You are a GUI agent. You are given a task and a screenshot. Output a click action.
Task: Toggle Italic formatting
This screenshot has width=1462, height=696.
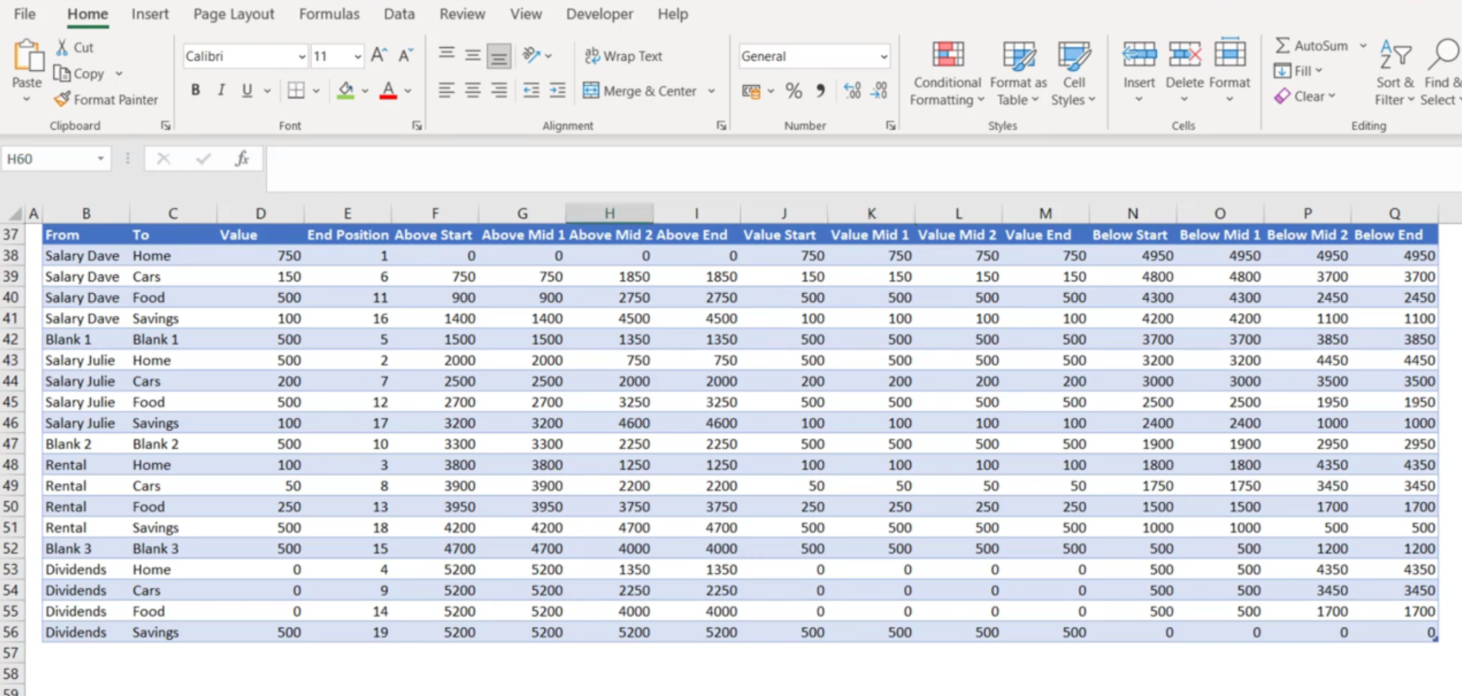(x=221, y=90)
